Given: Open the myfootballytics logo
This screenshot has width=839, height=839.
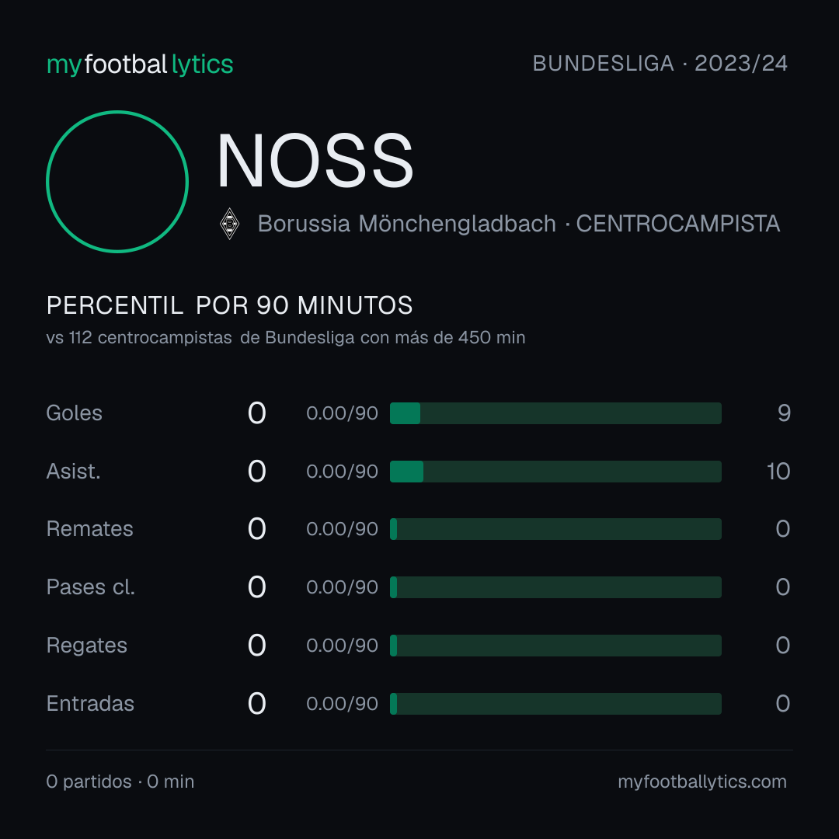Looking at the screenshot, I should tap(140, 64).
